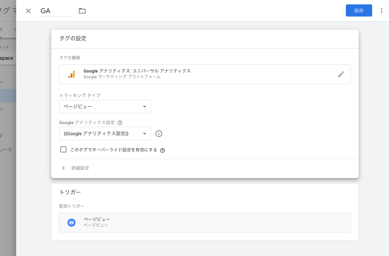Click the info icon next to settings dropdown
Screen dimensions: 389x256
tap(159, 134)
